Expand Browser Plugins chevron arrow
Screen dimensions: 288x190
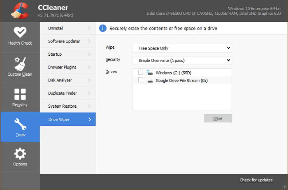click(x=89, y=67)
